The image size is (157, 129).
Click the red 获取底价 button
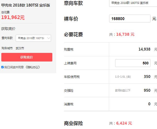pyautogui.click(x=27, y=57)
